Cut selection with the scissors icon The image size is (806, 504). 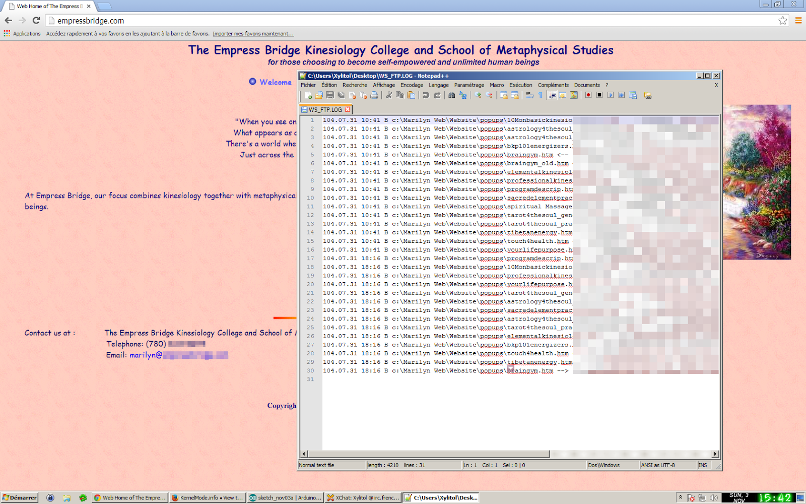389,95
